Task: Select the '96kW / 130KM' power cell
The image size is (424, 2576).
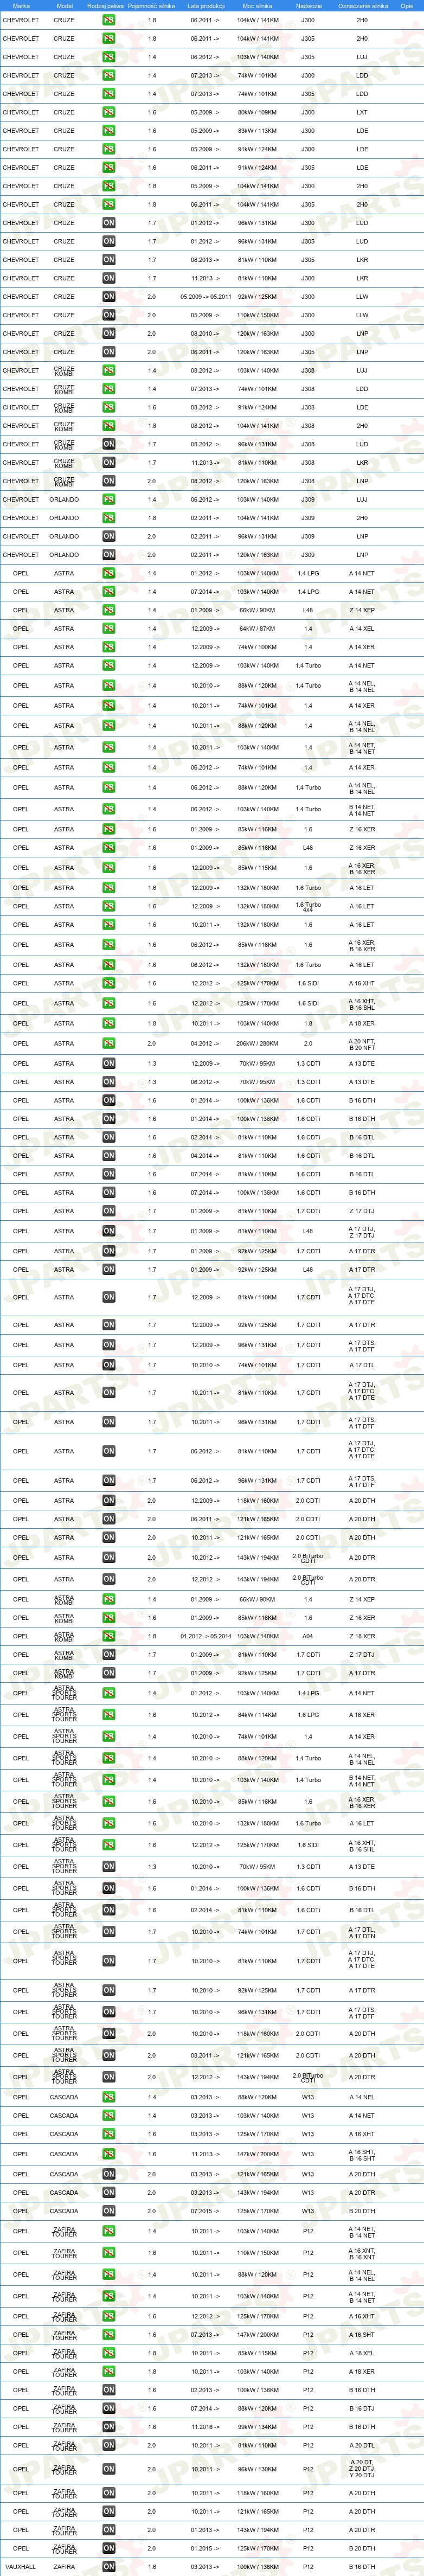Action: [257, 2469]
